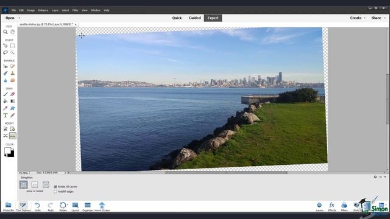Toggle the Tool Options panel
The image size is (390, 219).
coord(23,207)
